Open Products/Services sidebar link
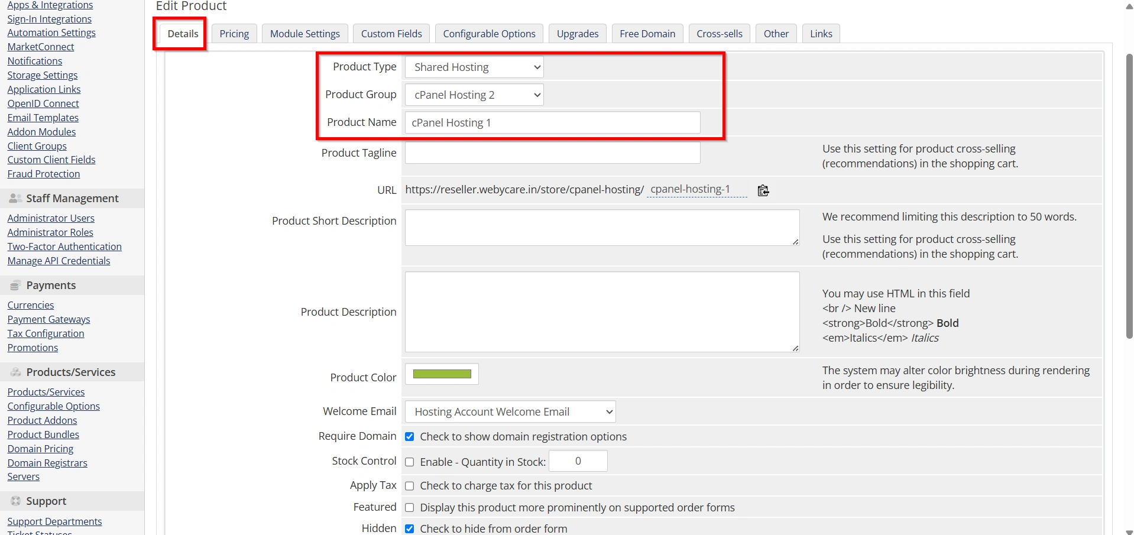 (46, 392)
